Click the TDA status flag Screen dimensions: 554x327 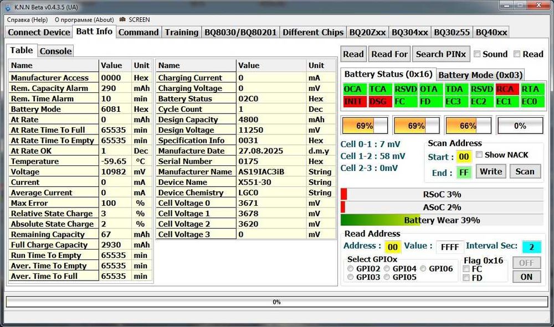456,89
